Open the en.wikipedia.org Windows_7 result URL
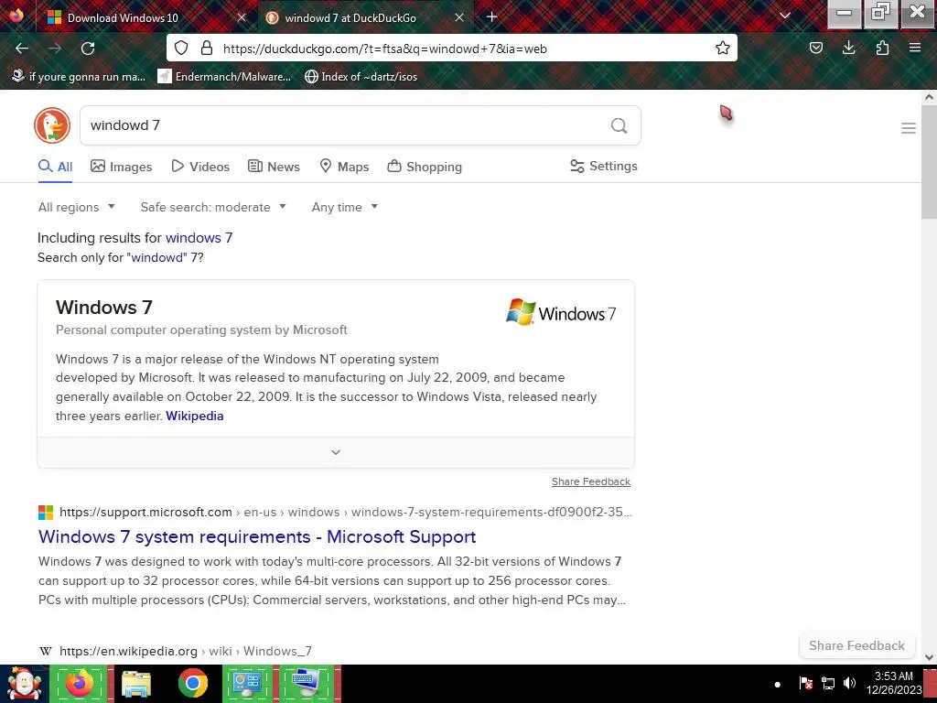This screenshot has width=937, height=703. 185,651
